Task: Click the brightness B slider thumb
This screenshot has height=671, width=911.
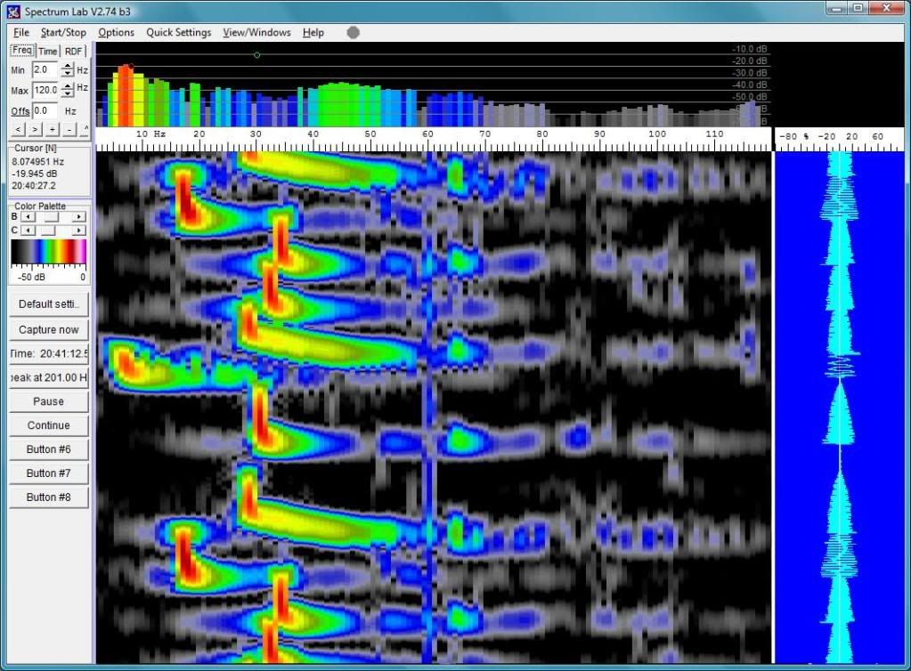Action: (53, 216)
